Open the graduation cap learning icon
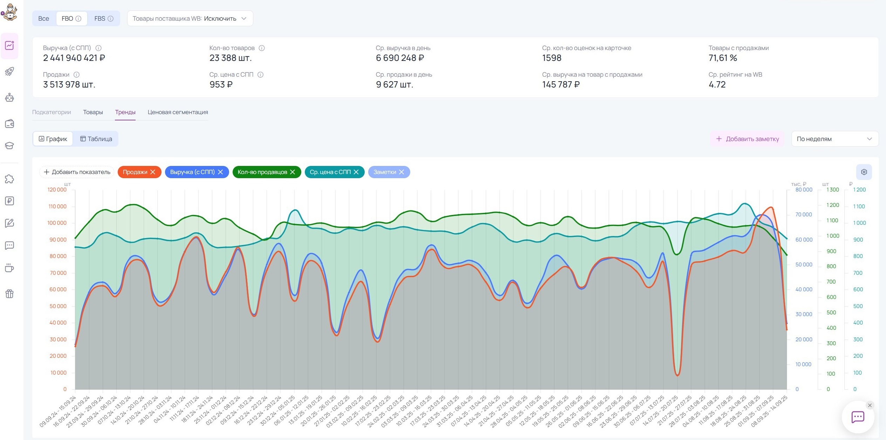Screen dimensions: 886x440 tap(9, 146)
